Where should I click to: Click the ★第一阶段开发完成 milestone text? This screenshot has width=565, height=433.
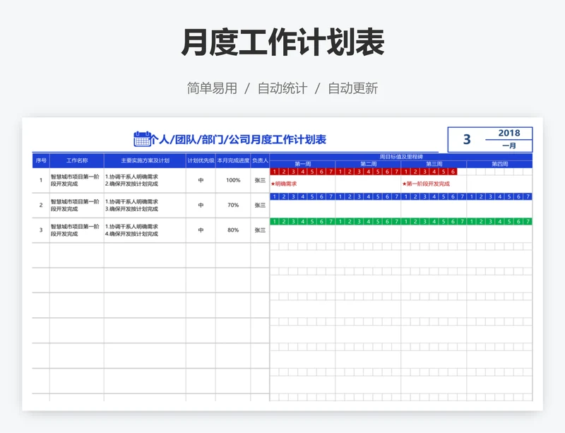[x=426, y=184]
